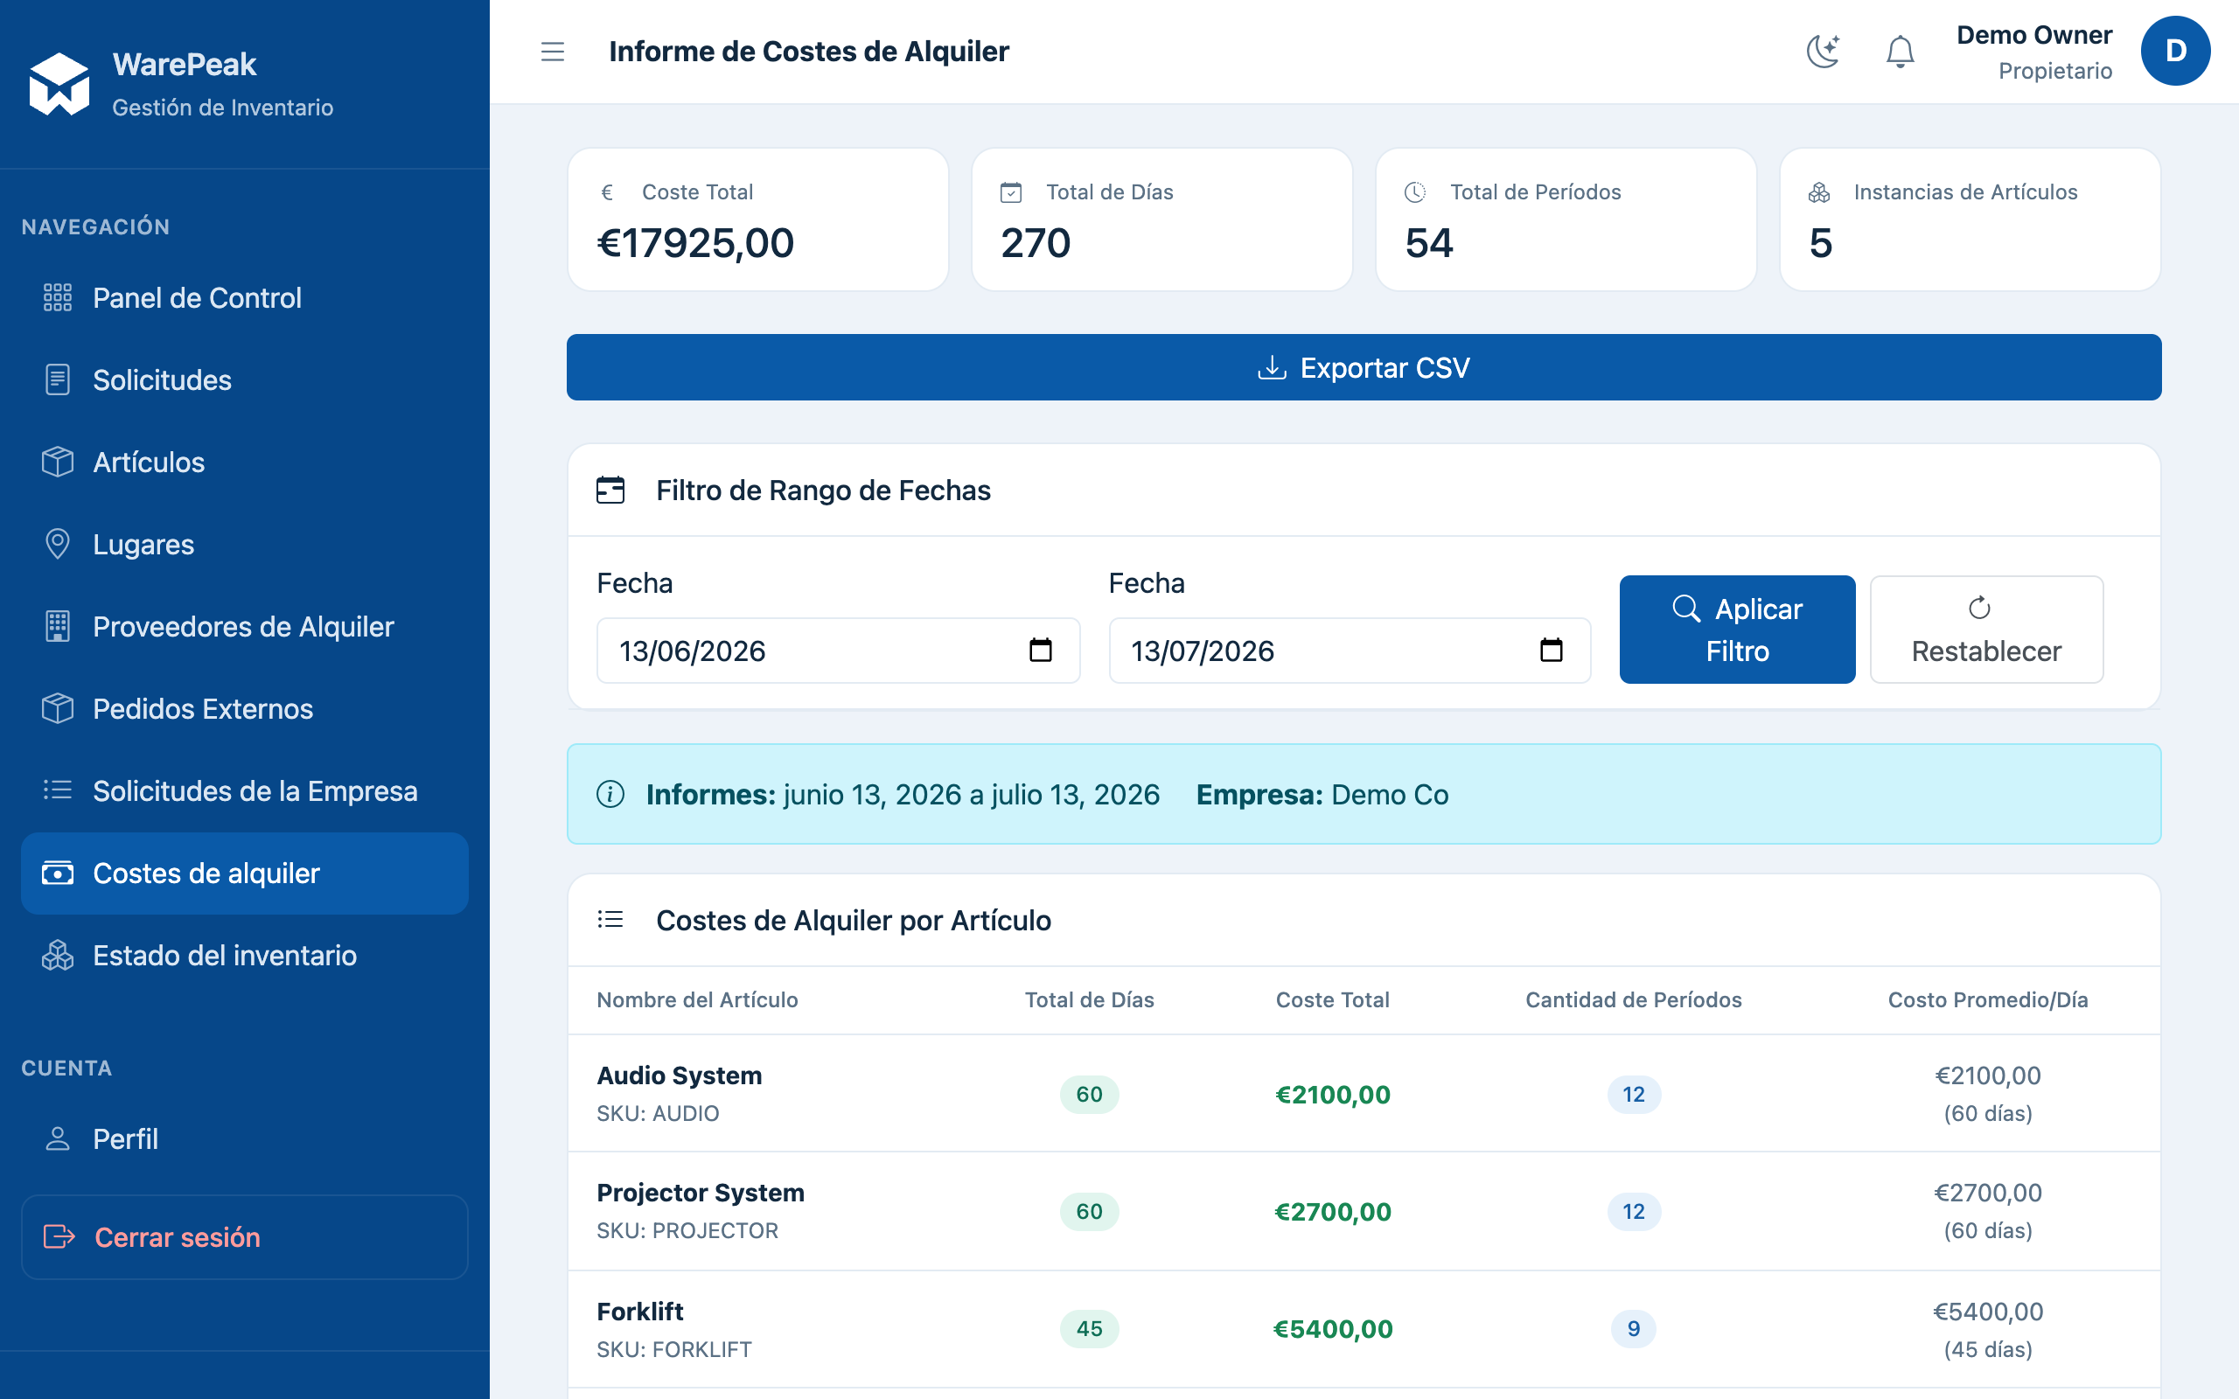Open Proveedores de Alquiler
The height and width of the screenshot is (1399, 2239).
[x=244, y=626]
